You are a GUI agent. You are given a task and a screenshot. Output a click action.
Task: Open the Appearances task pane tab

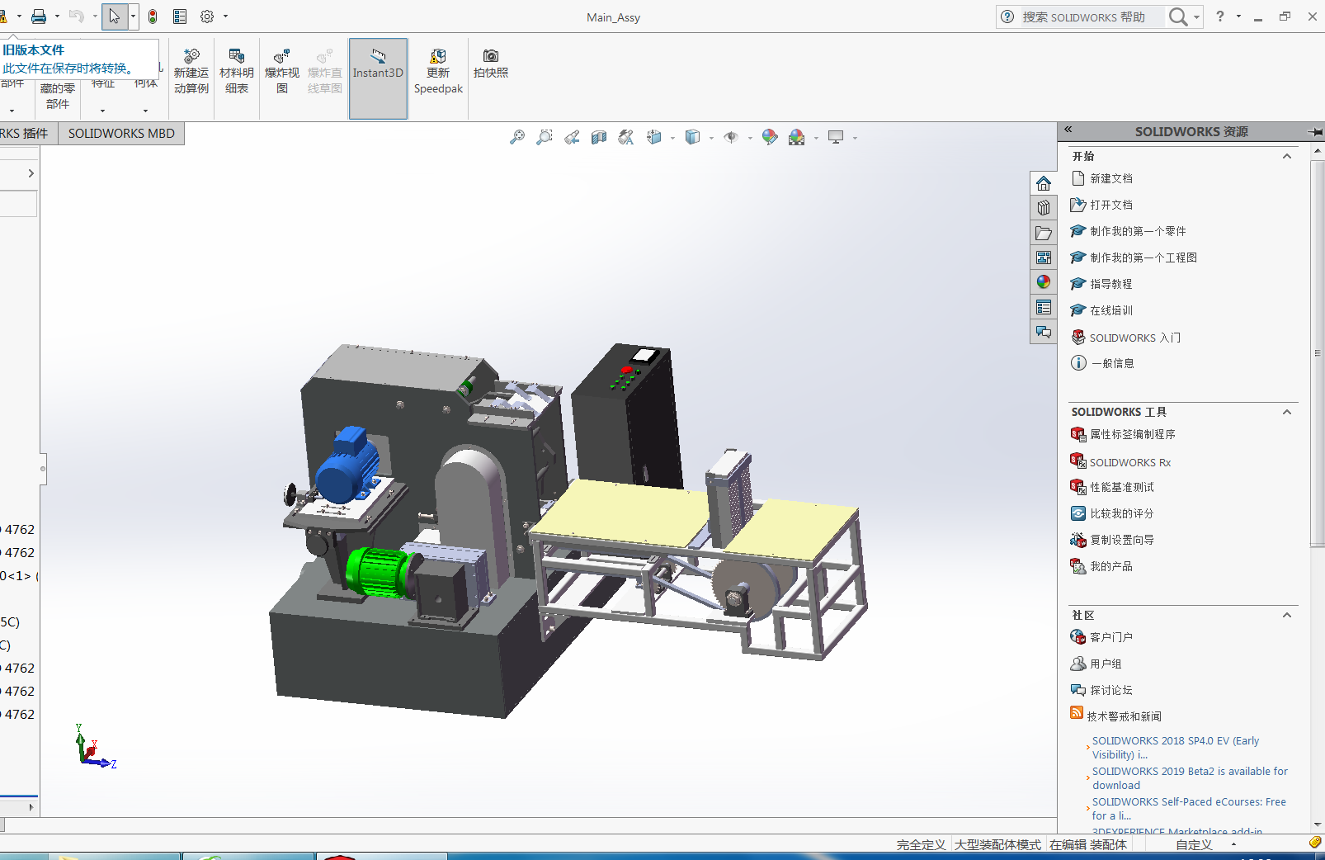[x=1044, y=282]
